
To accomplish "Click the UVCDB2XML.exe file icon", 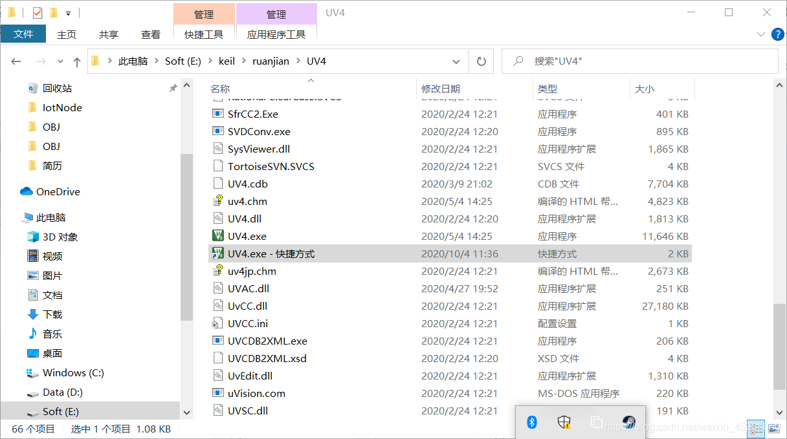I will click(218, 341).
